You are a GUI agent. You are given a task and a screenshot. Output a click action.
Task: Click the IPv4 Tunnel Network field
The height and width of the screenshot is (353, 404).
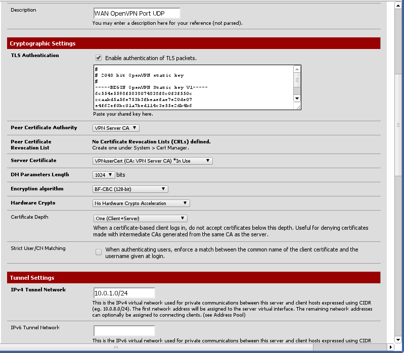[x=124, y=293]
